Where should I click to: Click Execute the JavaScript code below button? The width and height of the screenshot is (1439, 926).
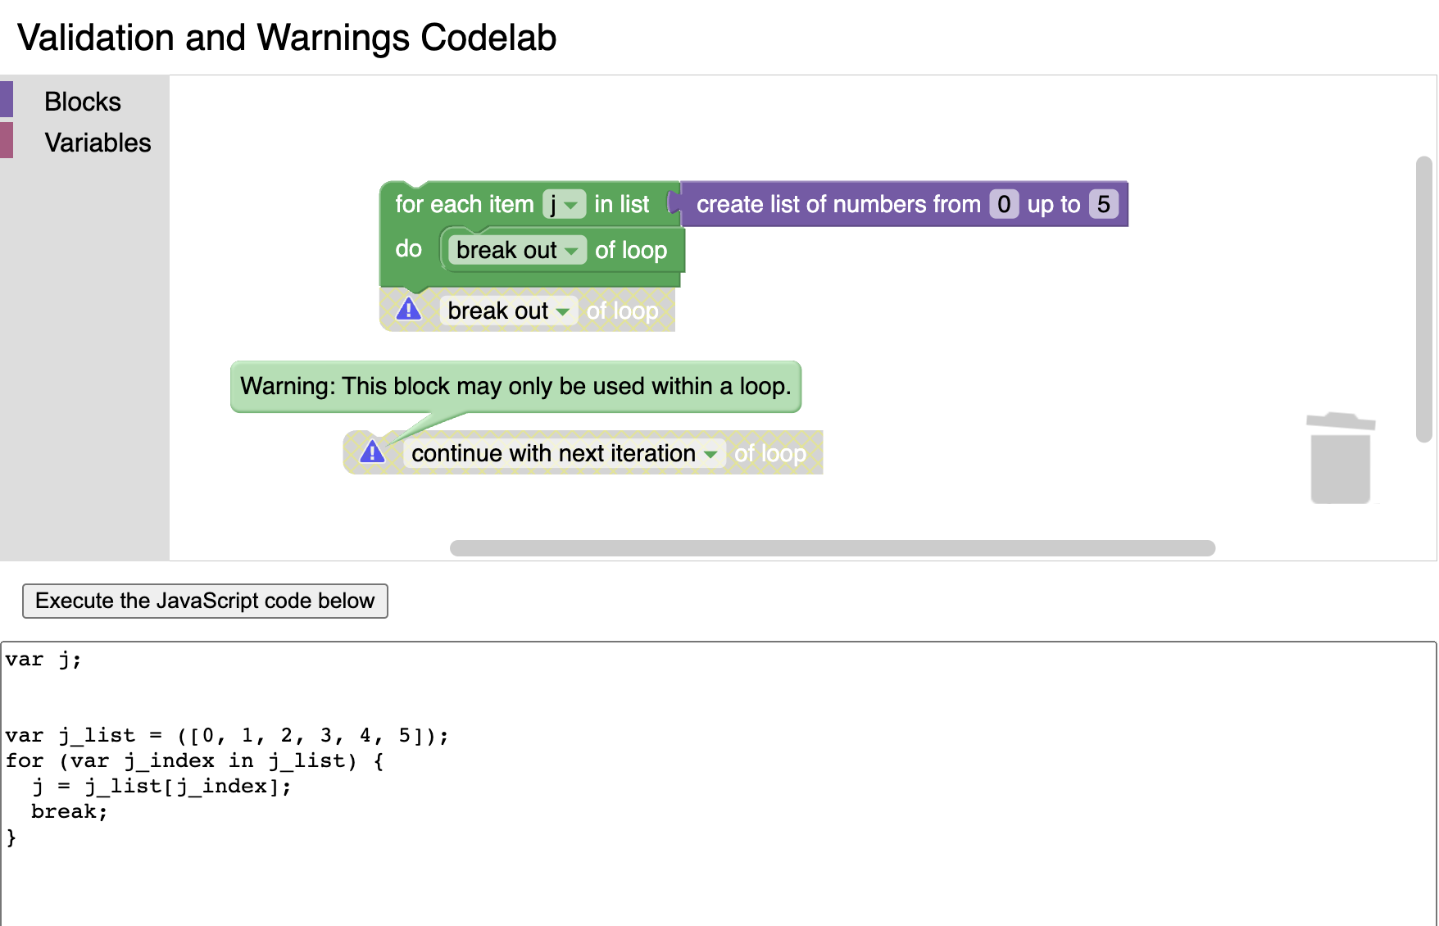(x=205, y=601)
